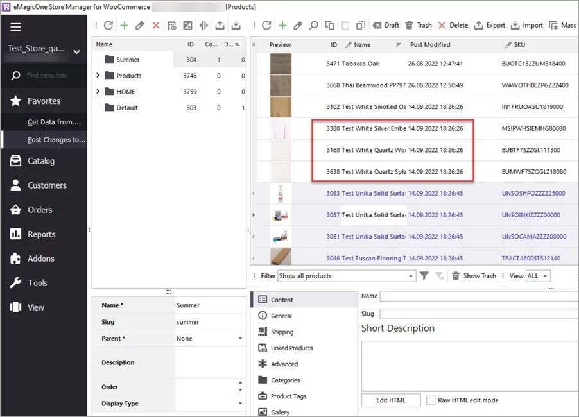The height and width of the screenshot is (417, 579).
Task: Click the green plus add icon
Action: (282, 25)
